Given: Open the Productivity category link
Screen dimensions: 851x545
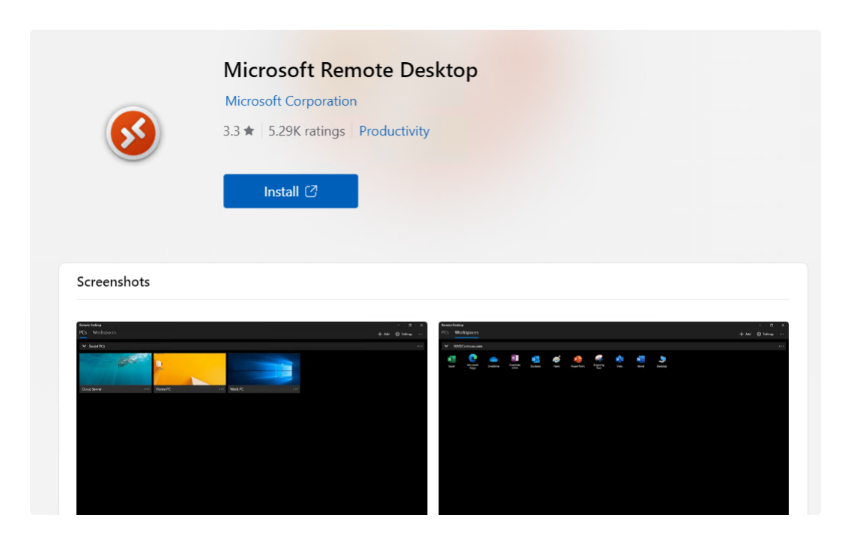Looking at the screenshot, I should 394,131.
